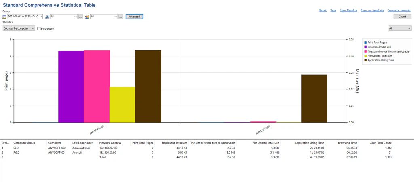
Task: Click ANVSOFT-001 computer cell in table
Action: click(x=57, y=152)
